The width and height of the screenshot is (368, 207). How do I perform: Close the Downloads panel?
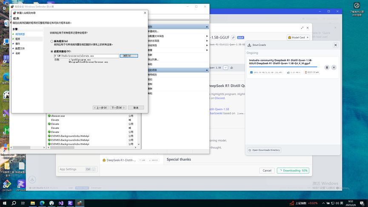pos(335,45)
